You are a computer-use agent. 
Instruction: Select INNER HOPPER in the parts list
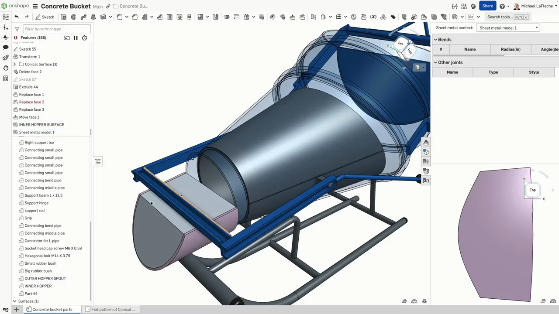pos(38,286)
